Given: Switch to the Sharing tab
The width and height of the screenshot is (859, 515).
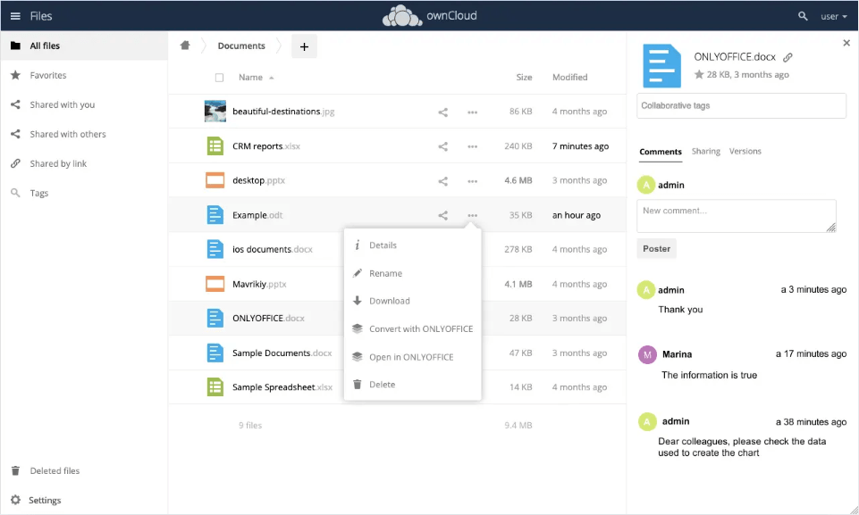Looking at the screenshot, I should (705, 152).
